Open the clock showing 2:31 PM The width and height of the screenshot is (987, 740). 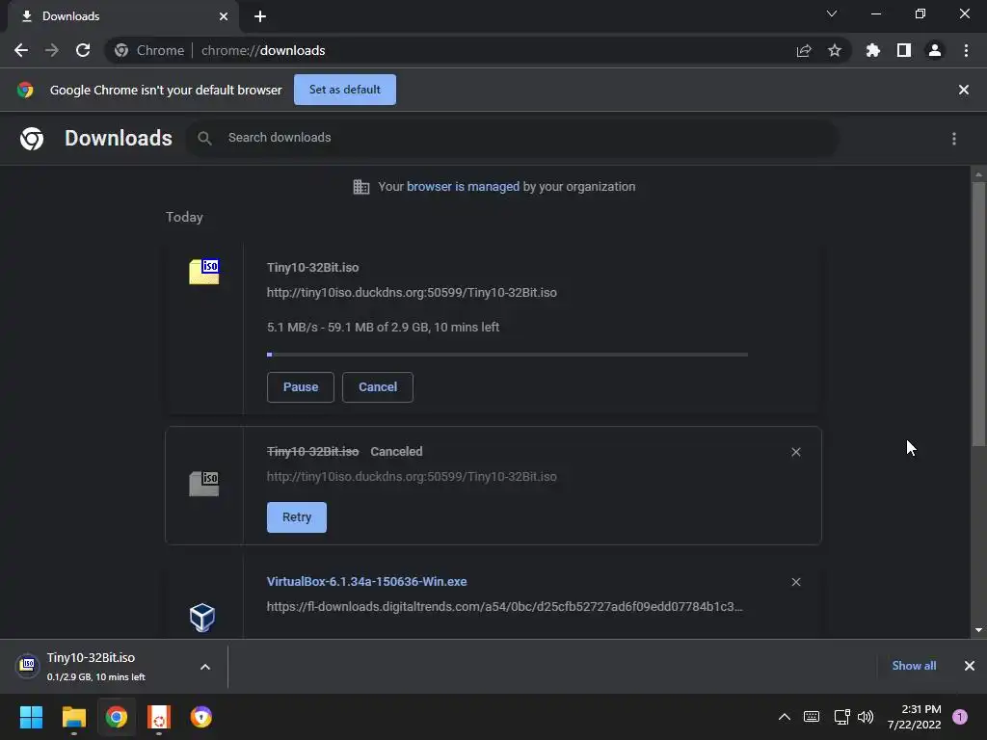coord(914,717)
